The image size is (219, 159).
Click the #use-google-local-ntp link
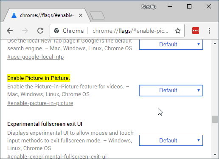click(x=36, y=57)
